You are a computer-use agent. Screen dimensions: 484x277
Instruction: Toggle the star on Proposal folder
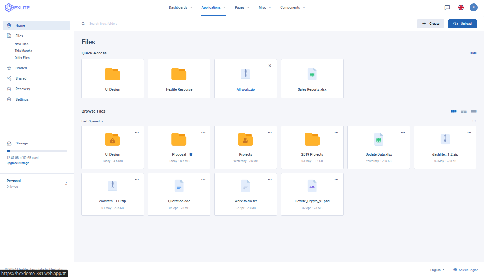[x=191, y=154]
